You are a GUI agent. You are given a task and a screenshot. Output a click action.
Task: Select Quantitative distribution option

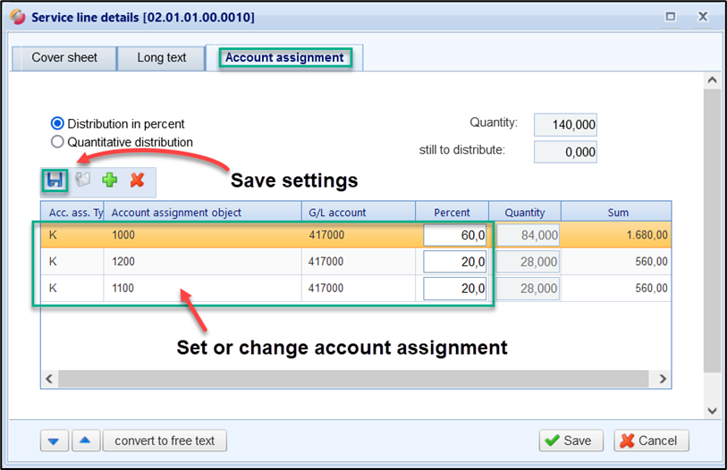[x=58, y=141]
